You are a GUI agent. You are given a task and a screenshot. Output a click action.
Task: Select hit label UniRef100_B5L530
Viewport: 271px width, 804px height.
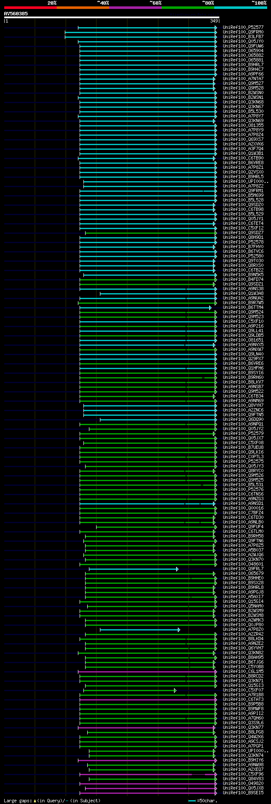[x=243, y=111]
